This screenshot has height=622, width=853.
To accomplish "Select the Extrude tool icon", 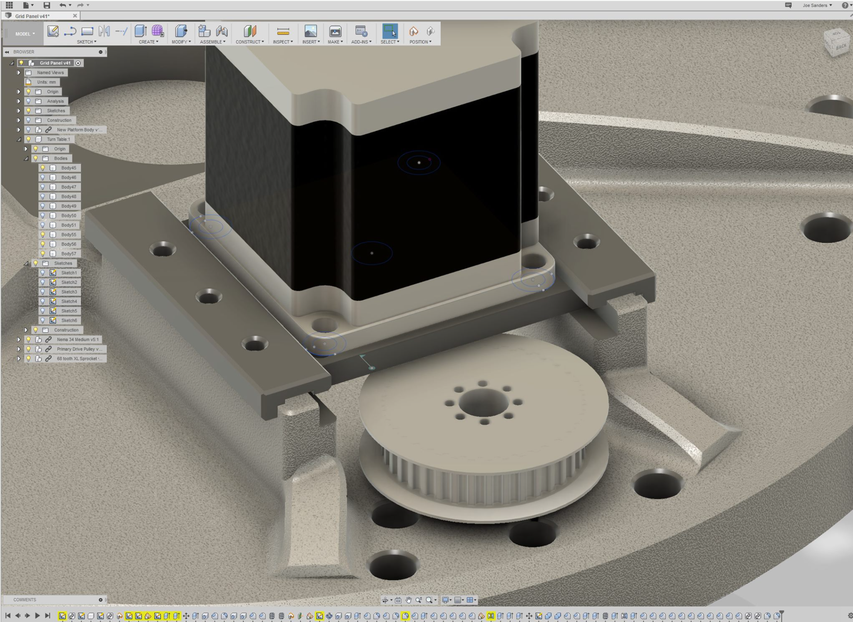I will (x=140, y=31).
